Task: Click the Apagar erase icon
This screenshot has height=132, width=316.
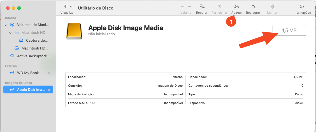Action: pos(236,7)
